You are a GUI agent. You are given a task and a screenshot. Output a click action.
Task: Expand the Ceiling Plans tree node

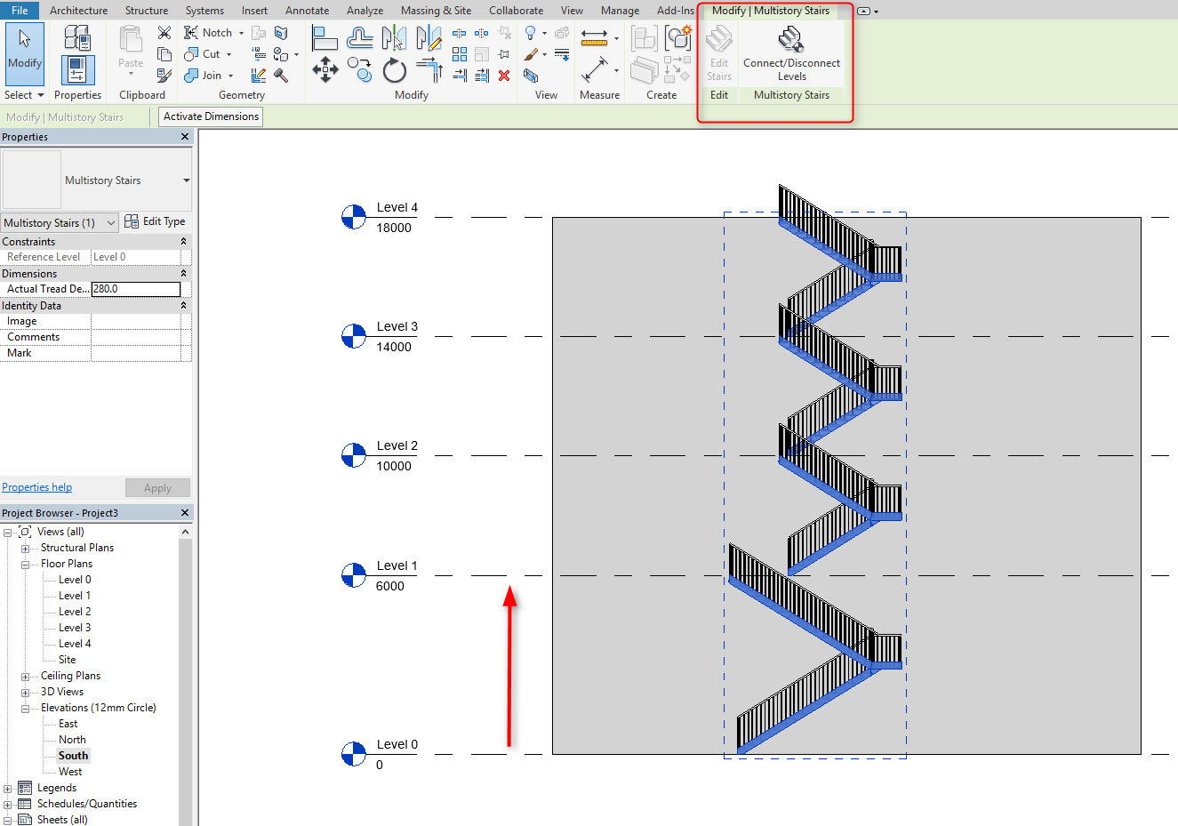point(26,677)
